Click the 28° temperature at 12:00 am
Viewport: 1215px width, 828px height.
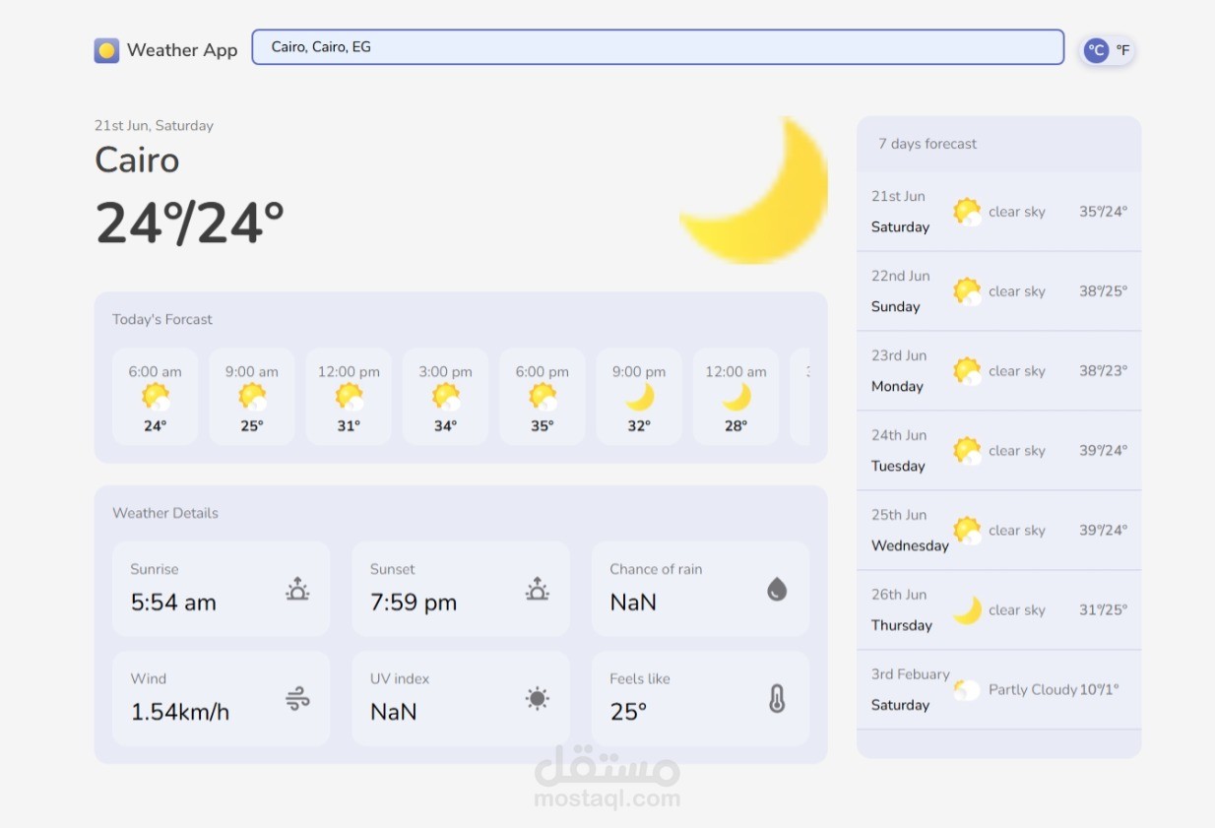(x=736, y=426)
